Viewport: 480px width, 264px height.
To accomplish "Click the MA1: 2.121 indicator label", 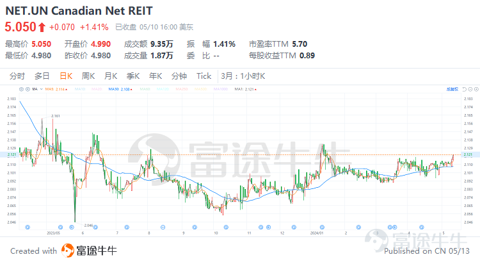I will tap(245, 89).
